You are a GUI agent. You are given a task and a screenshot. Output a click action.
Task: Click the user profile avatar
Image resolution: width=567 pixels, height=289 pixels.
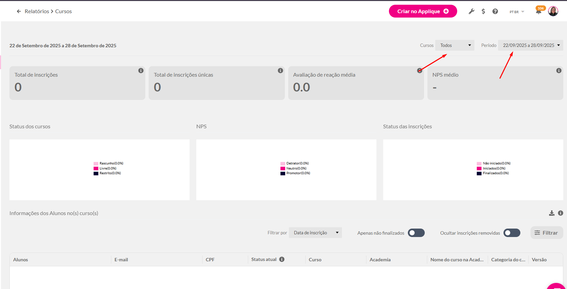coord(553,11)
